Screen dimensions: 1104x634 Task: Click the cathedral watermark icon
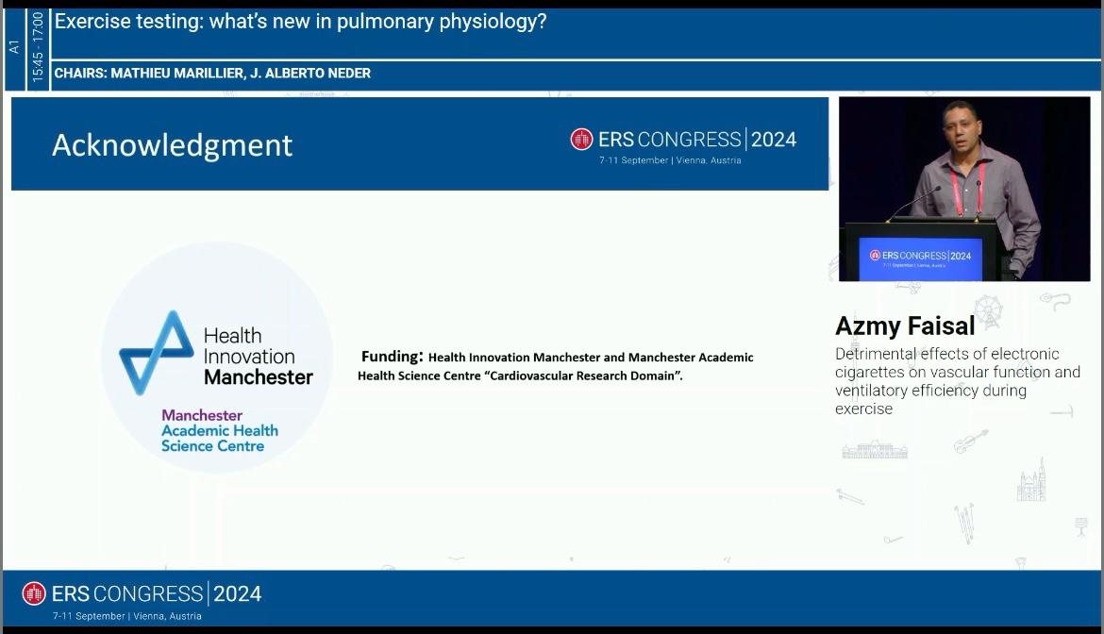[1031, 481]
